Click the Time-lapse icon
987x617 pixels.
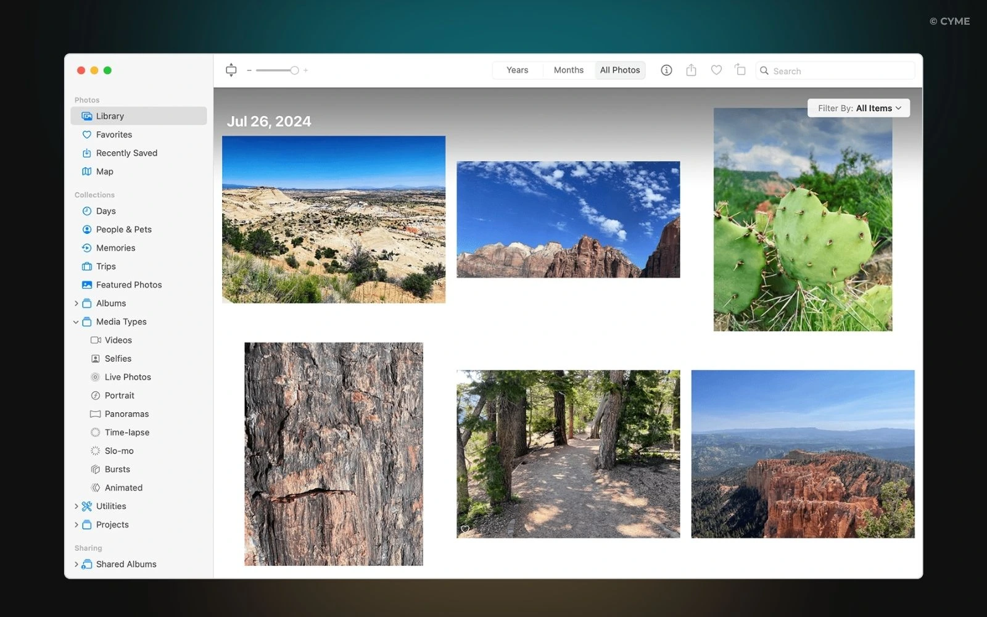96,433
